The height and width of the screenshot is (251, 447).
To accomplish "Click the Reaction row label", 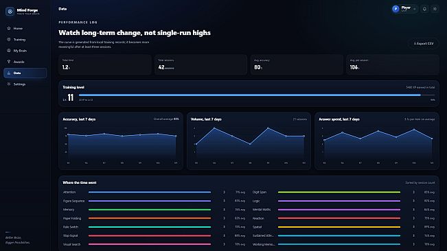I will click(258, 219).
